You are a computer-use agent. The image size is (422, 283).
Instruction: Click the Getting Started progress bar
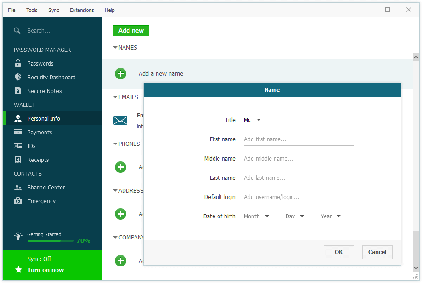point(51,240)
